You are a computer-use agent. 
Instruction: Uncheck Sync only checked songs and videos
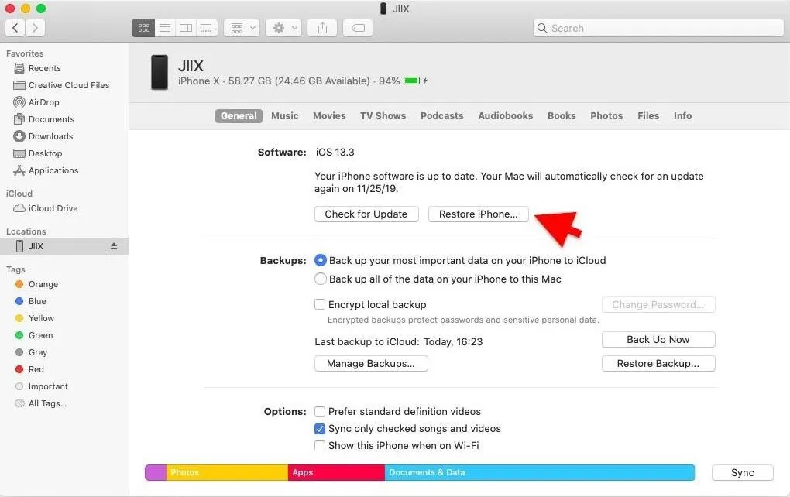click(320, 428)
